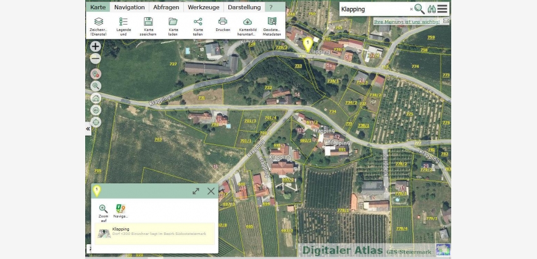Click 'Ihre Meinung ist uns wichtig!' link
Screen dimensions: 537x259
point(407,22)
